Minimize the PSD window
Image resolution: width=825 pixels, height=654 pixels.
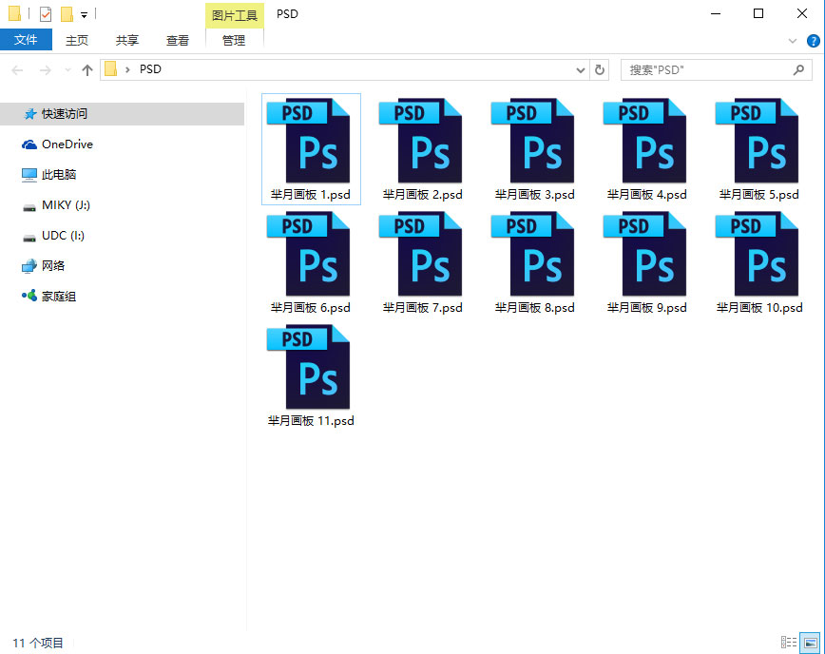pyautogui.click(x=716, y=13)
